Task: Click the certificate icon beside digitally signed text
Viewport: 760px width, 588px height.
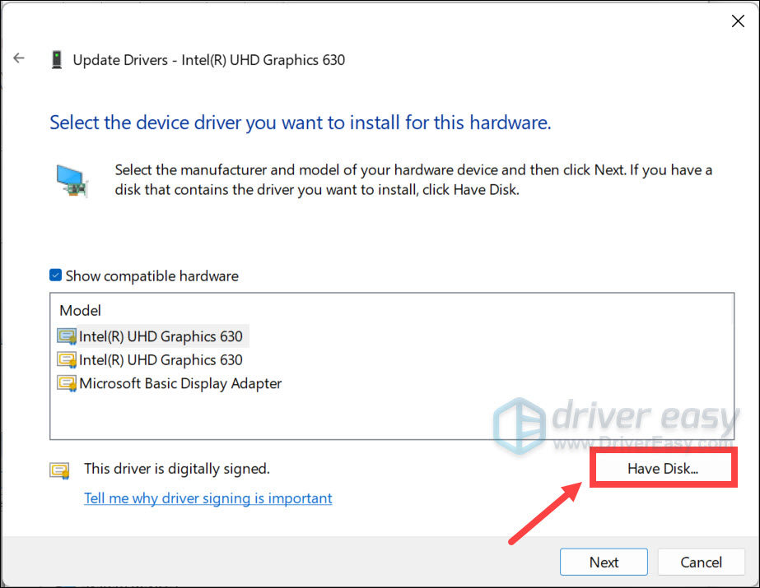Action: [x=59, y=470]
